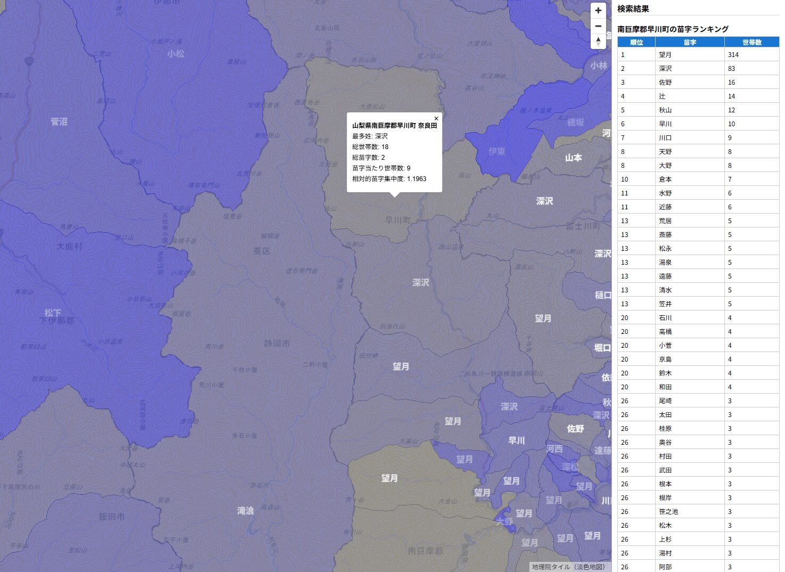
Task: Click the 苗字 column header
Action: (690, 42)
